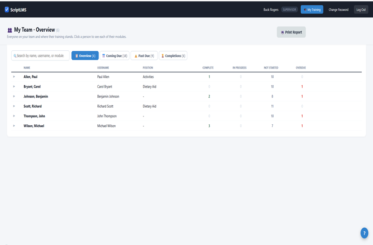Select the name Thompson, John

(34, 116)
